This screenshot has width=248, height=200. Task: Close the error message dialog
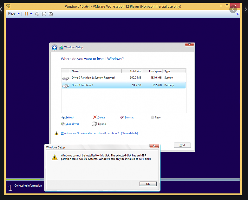154,146
